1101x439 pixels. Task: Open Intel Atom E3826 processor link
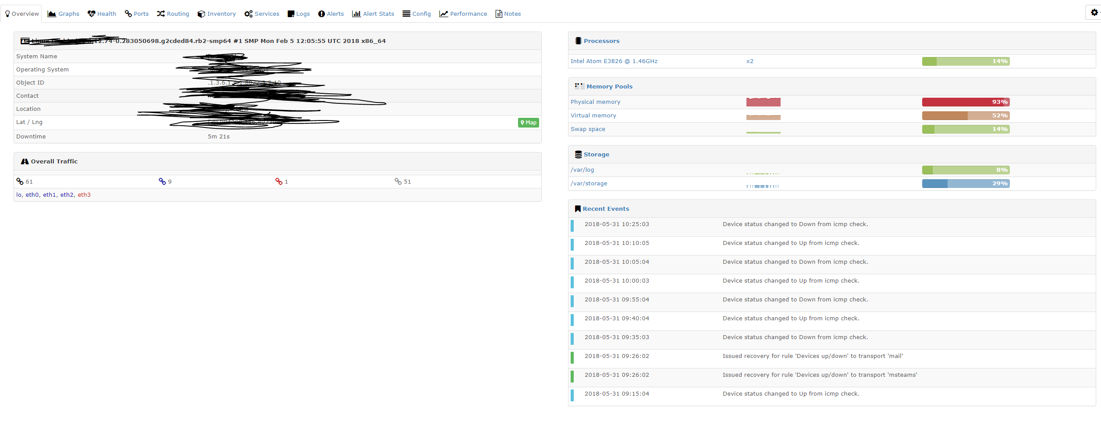click(x=614, y=61)
